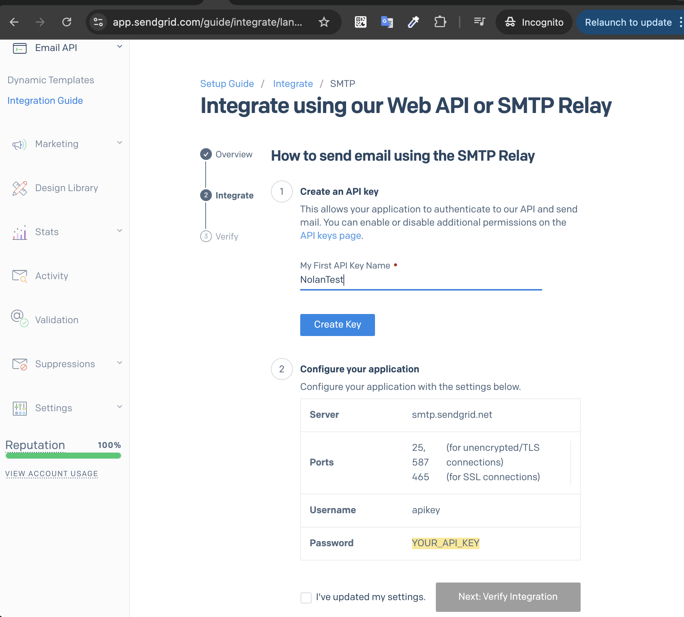Collapse the Email API section
The width and height of the screenshot is (684, 617).
click(119, 47)
